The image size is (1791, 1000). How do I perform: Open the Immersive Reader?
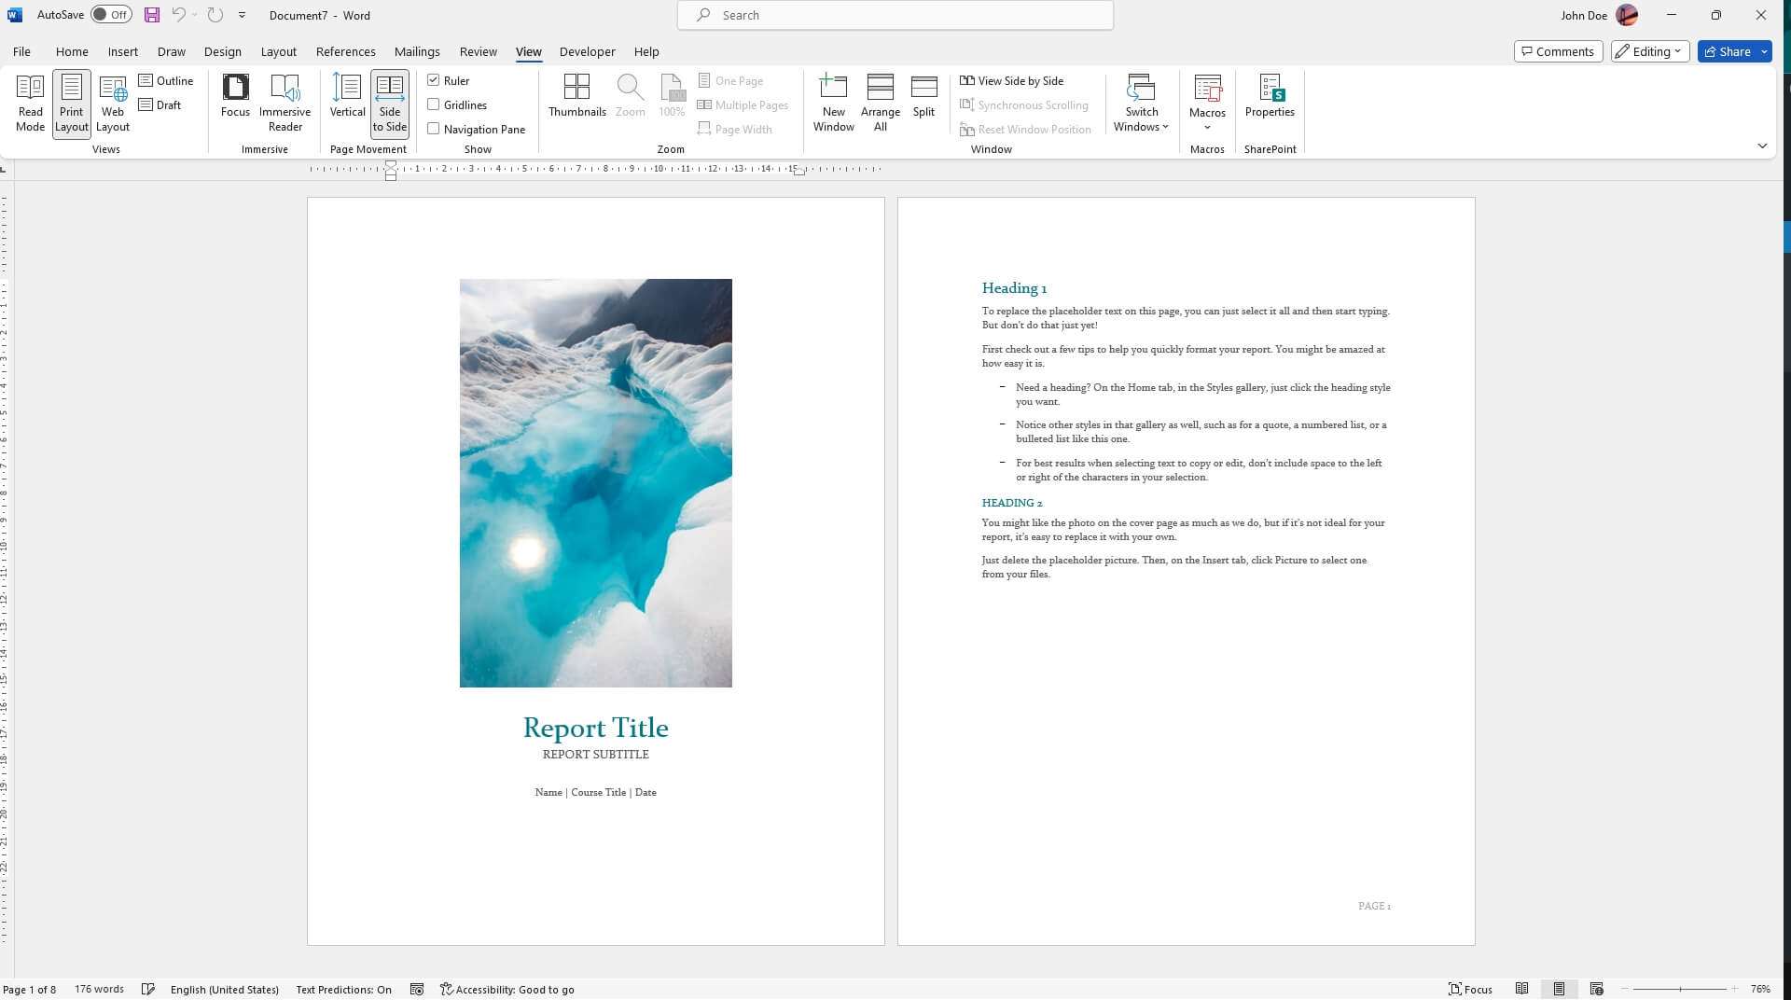(284, 103)
